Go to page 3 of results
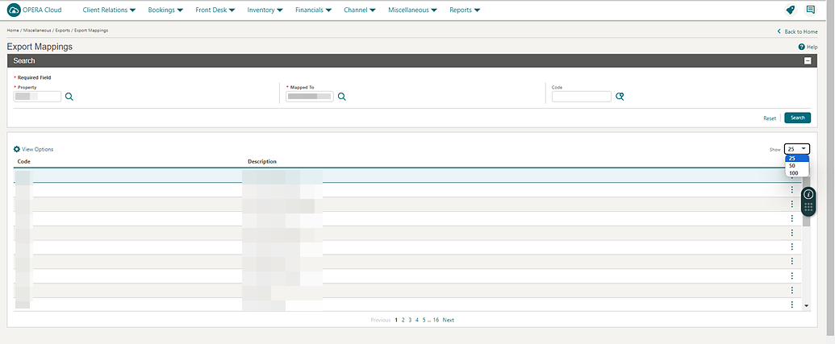This screenshot has width=835, height=344. (x=410, y=320)
